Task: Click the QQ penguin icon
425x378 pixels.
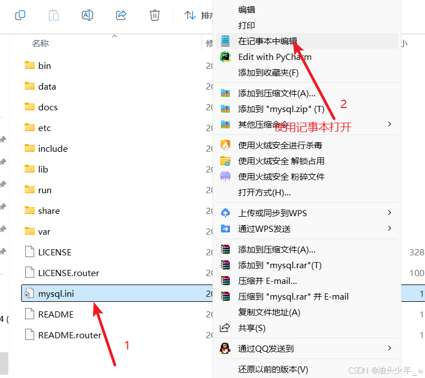Action: 225,348
